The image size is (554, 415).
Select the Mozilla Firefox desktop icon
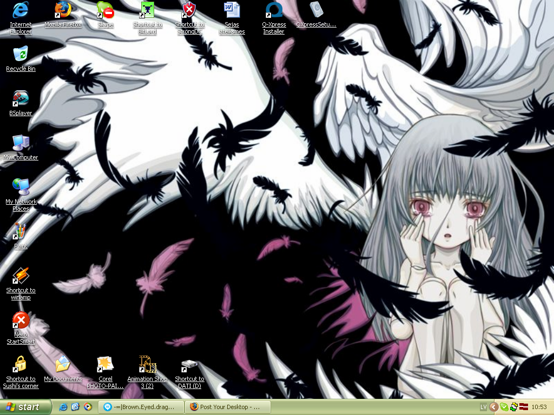point(63,15)
